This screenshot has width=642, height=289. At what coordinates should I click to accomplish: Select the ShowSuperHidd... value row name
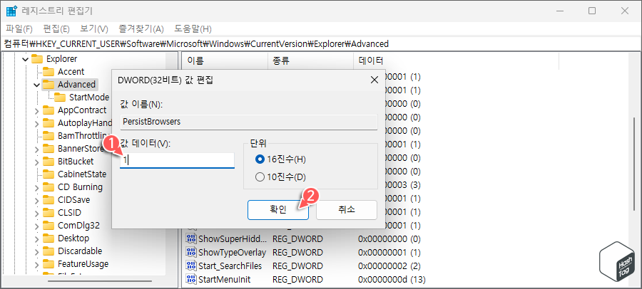pyautogui.click(x=232, y=238)
